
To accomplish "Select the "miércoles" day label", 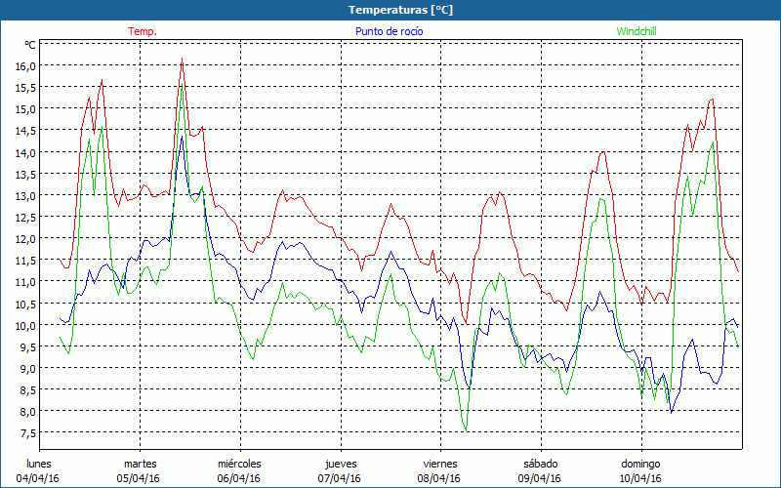I will click(239, 464).
